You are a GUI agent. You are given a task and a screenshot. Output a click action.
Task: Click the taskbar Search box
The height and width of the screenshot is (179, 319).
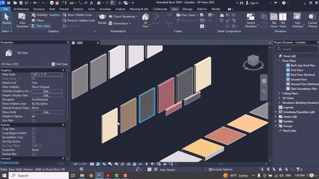click(x=39, y=176)
